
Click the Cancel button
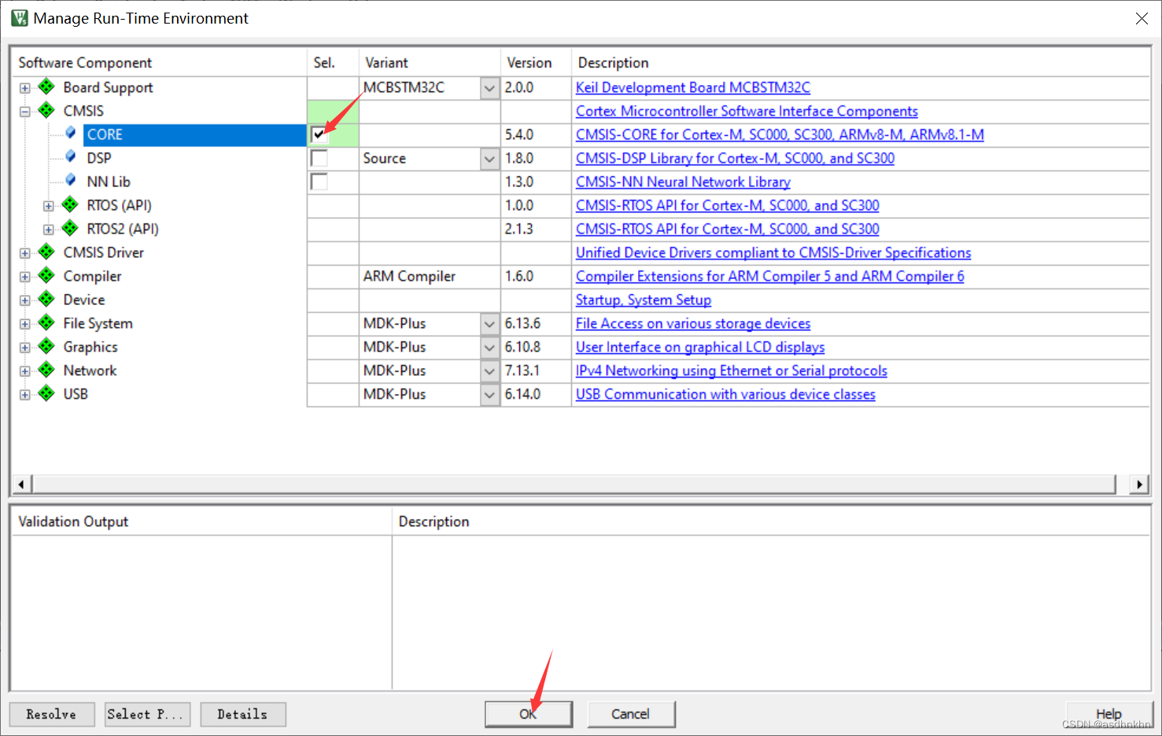pos(631,714)
